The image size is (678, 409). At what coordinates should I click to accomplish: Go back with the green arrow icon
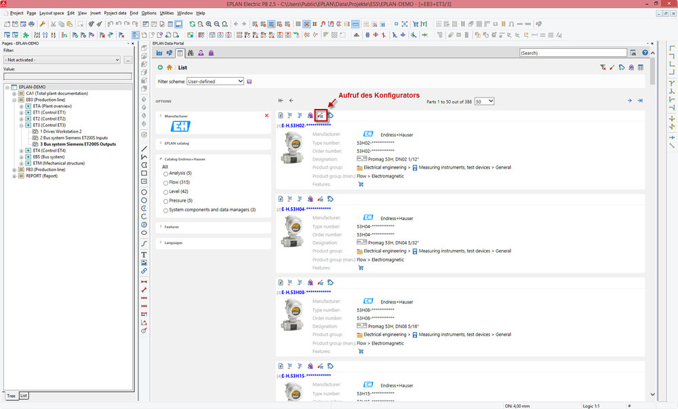click(x=161, y=67)
